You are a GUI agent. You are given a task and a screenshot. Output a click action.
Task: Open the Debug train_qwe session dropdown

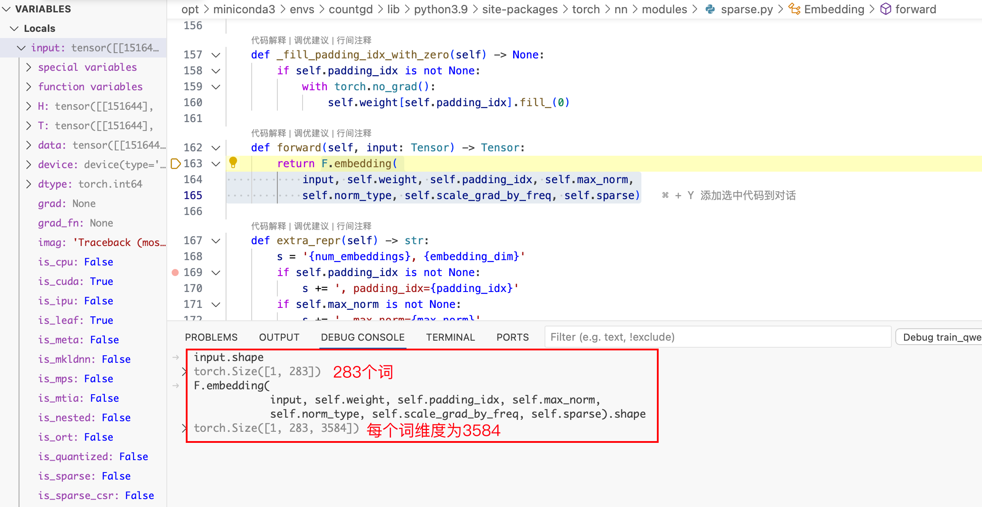tap(940, 337)
